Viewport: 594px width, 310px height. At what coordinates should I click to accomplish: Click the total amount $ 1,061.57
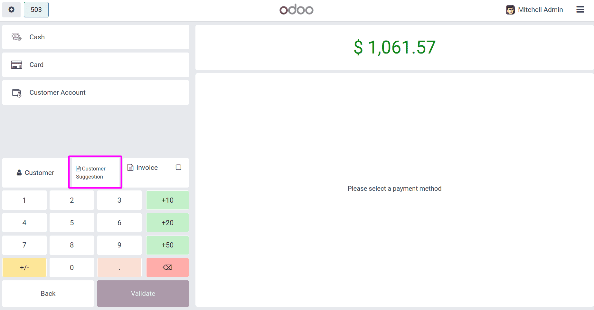click(x=394, y=47)
